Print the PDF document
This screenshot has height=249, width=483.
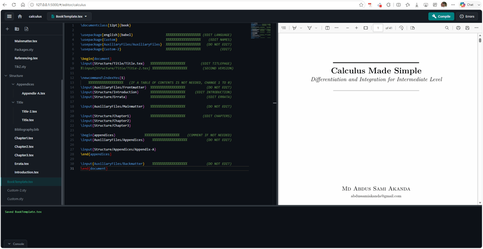click(x=458, y=28)
